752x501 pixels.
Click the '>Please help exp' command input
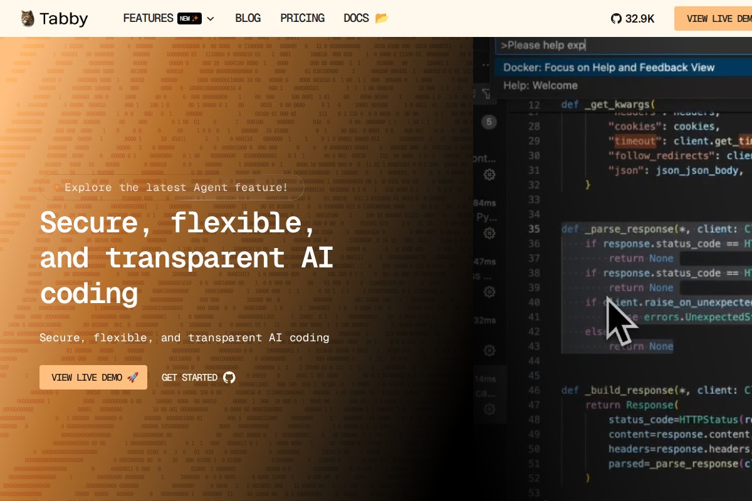(620, 45)
